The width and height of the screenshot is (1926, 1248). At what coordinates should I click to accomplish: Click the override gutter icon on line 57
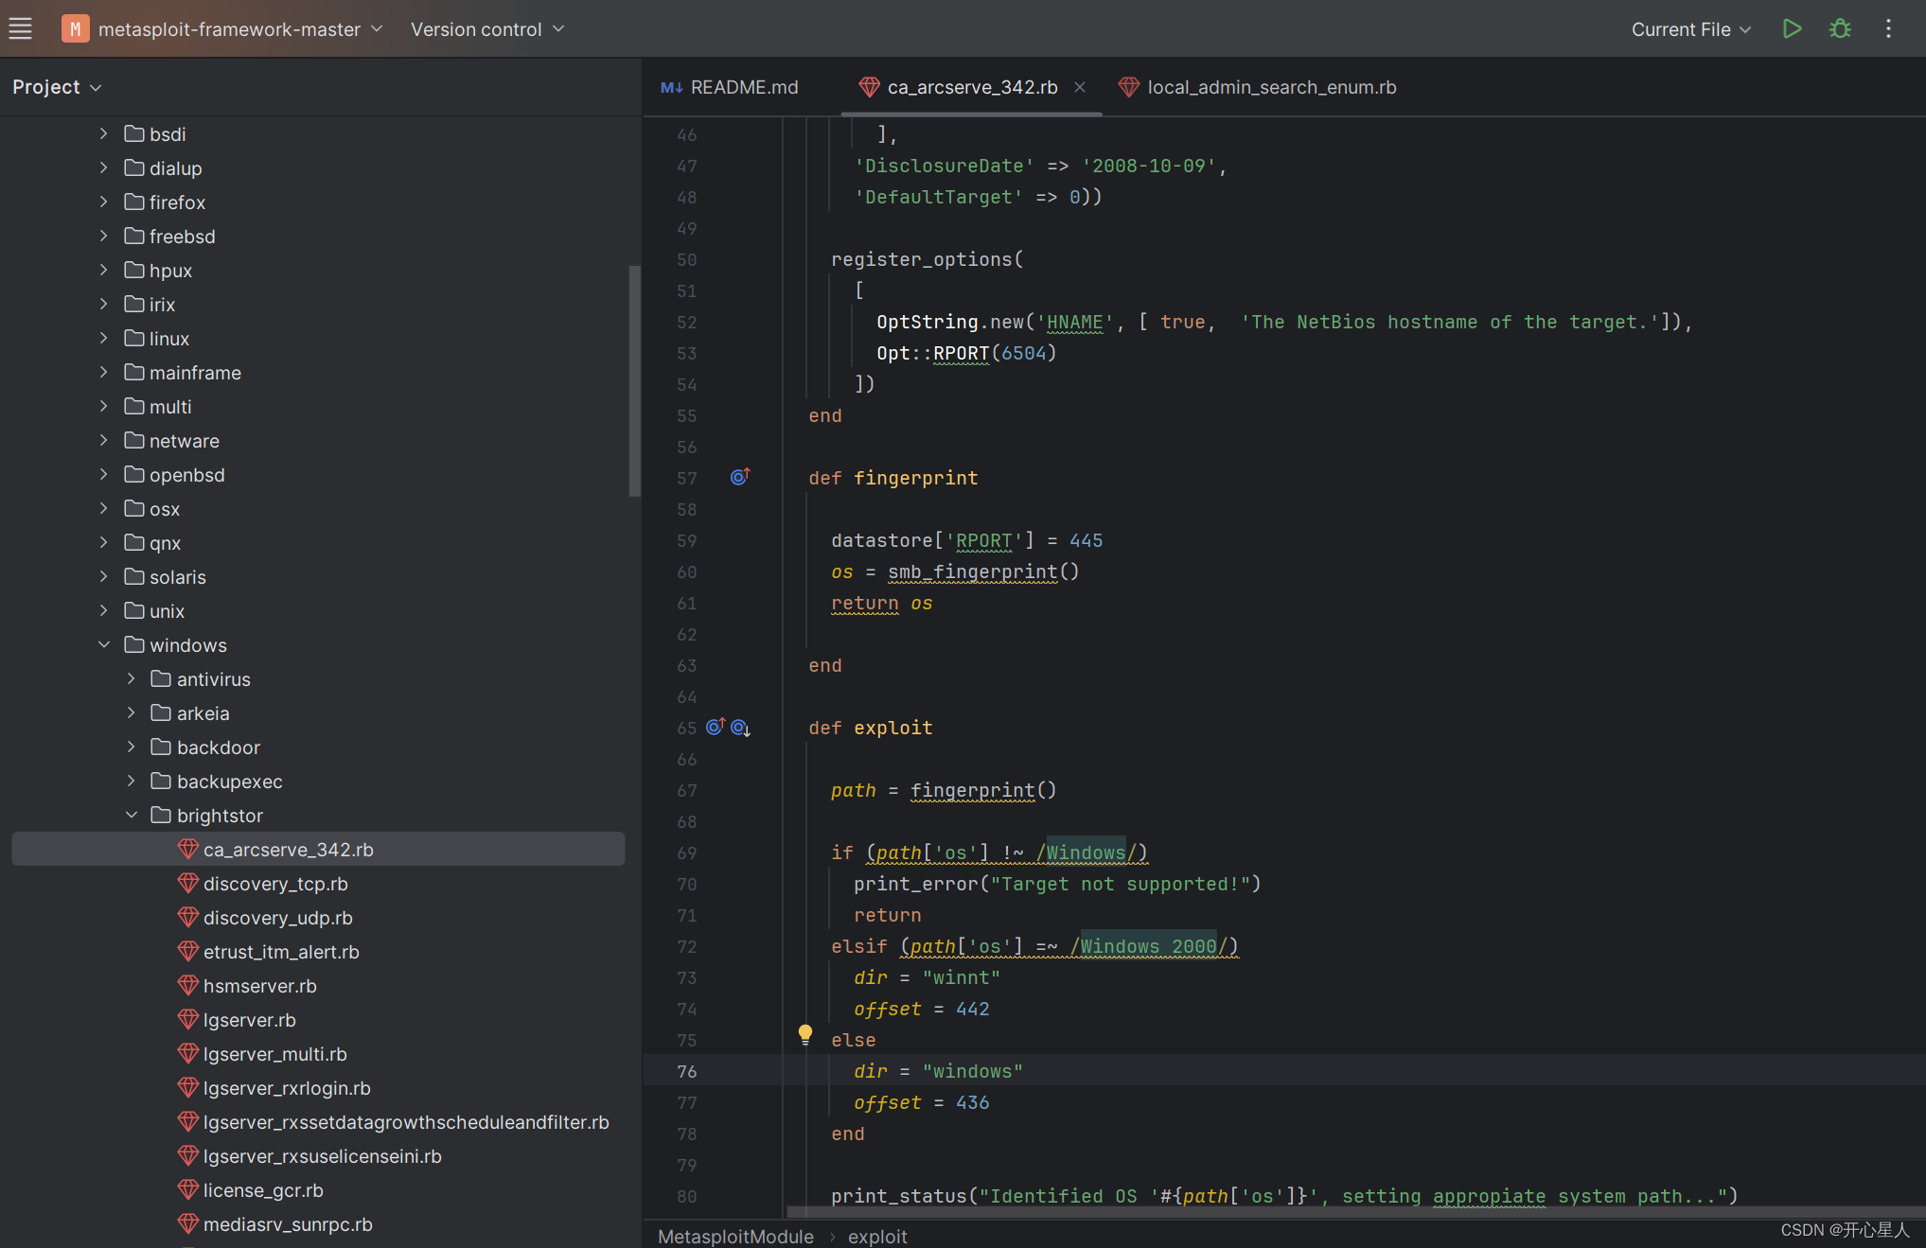point(740,477)
